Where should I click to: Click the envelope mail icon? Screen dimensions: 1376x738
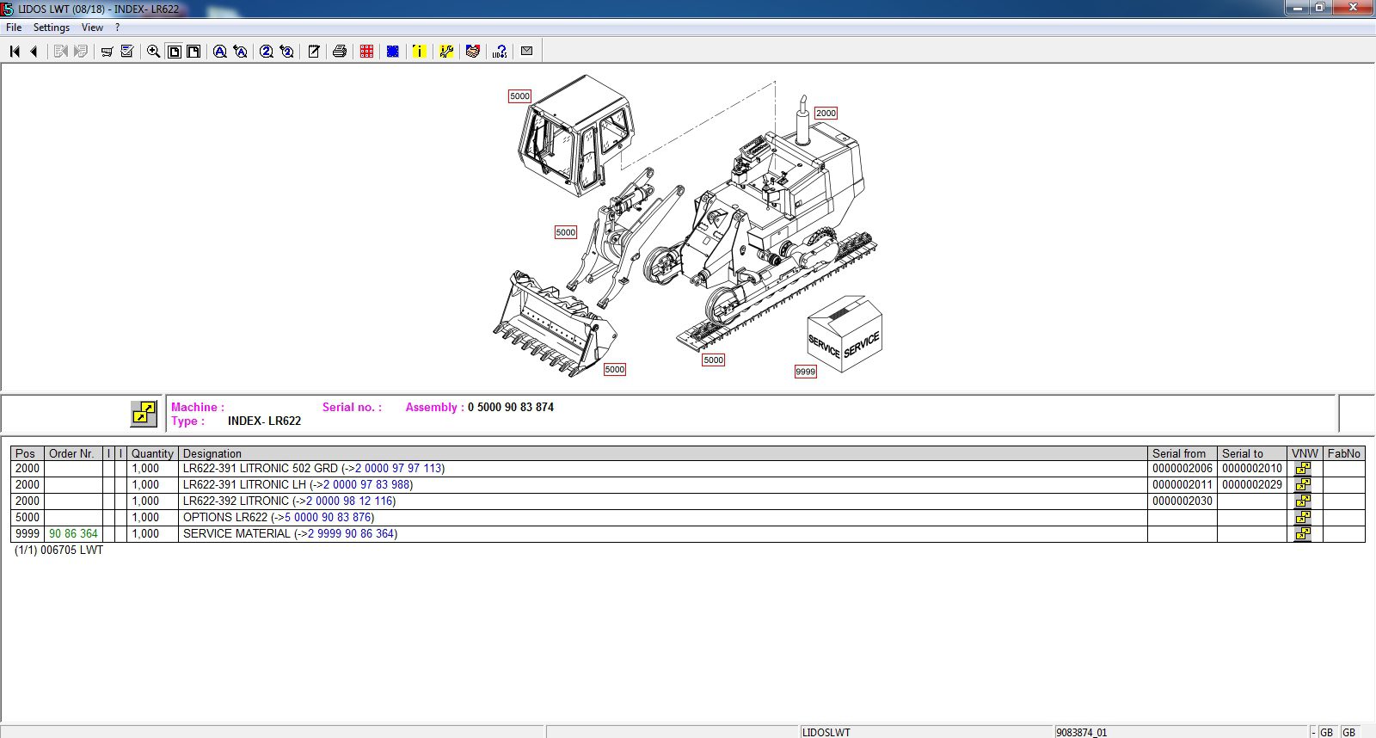click(x=527, y=52)
